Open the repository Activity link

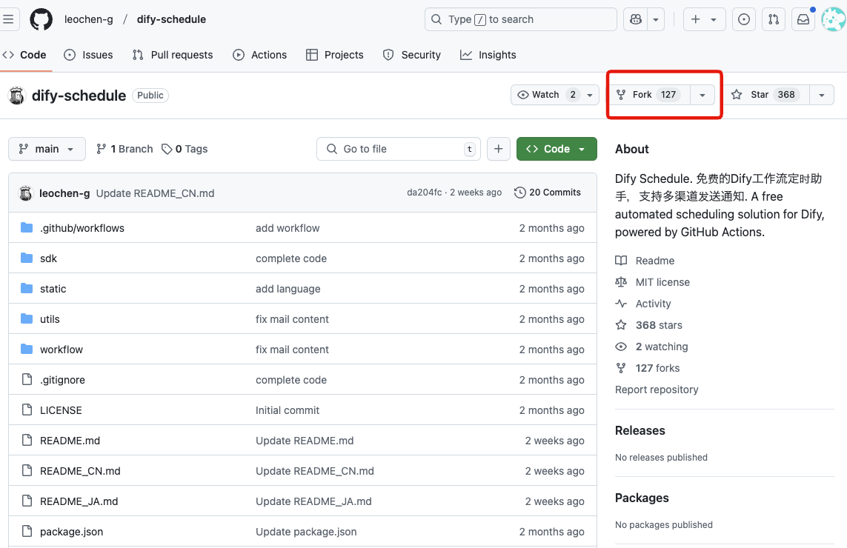tap(642, 304)
